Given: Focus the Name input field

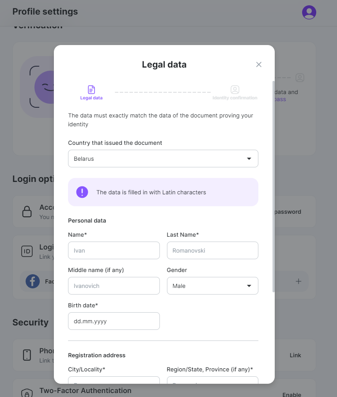Looking at the screenshot, I should pos(114,250).
